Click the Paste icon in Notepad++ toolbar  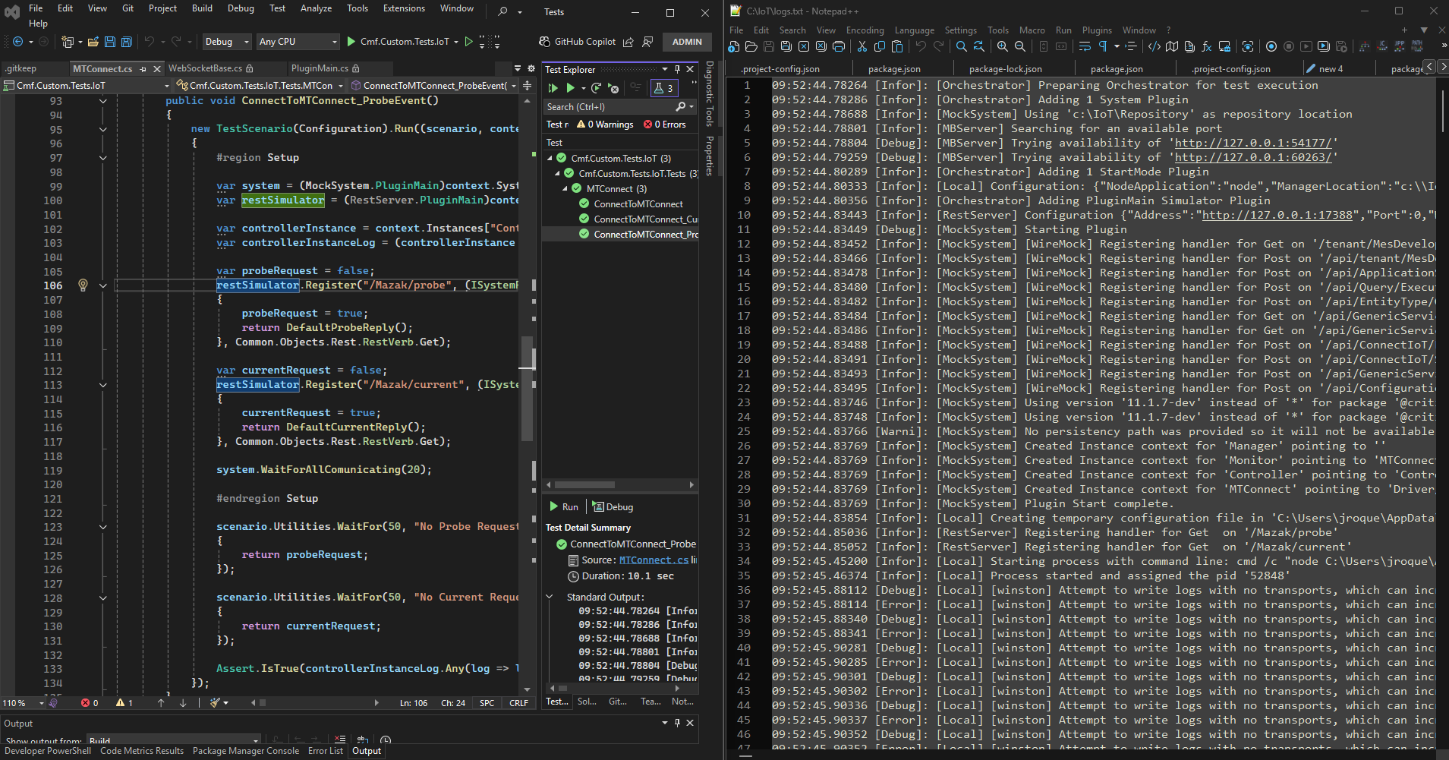(x=897, y=46)
